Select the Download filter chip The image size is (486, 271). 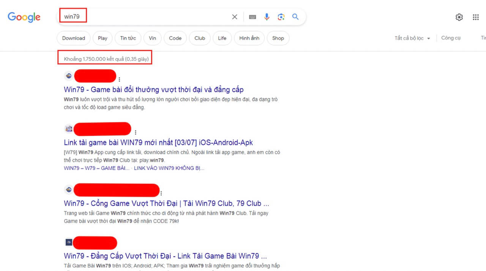pyautogui.click(x=74, y=38)
